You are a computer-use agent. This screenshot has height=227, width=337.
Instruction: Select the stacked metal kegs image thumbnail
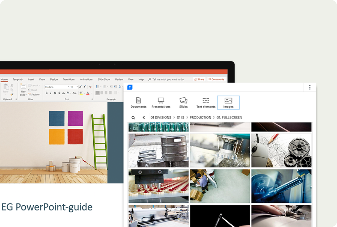(158, 150)
